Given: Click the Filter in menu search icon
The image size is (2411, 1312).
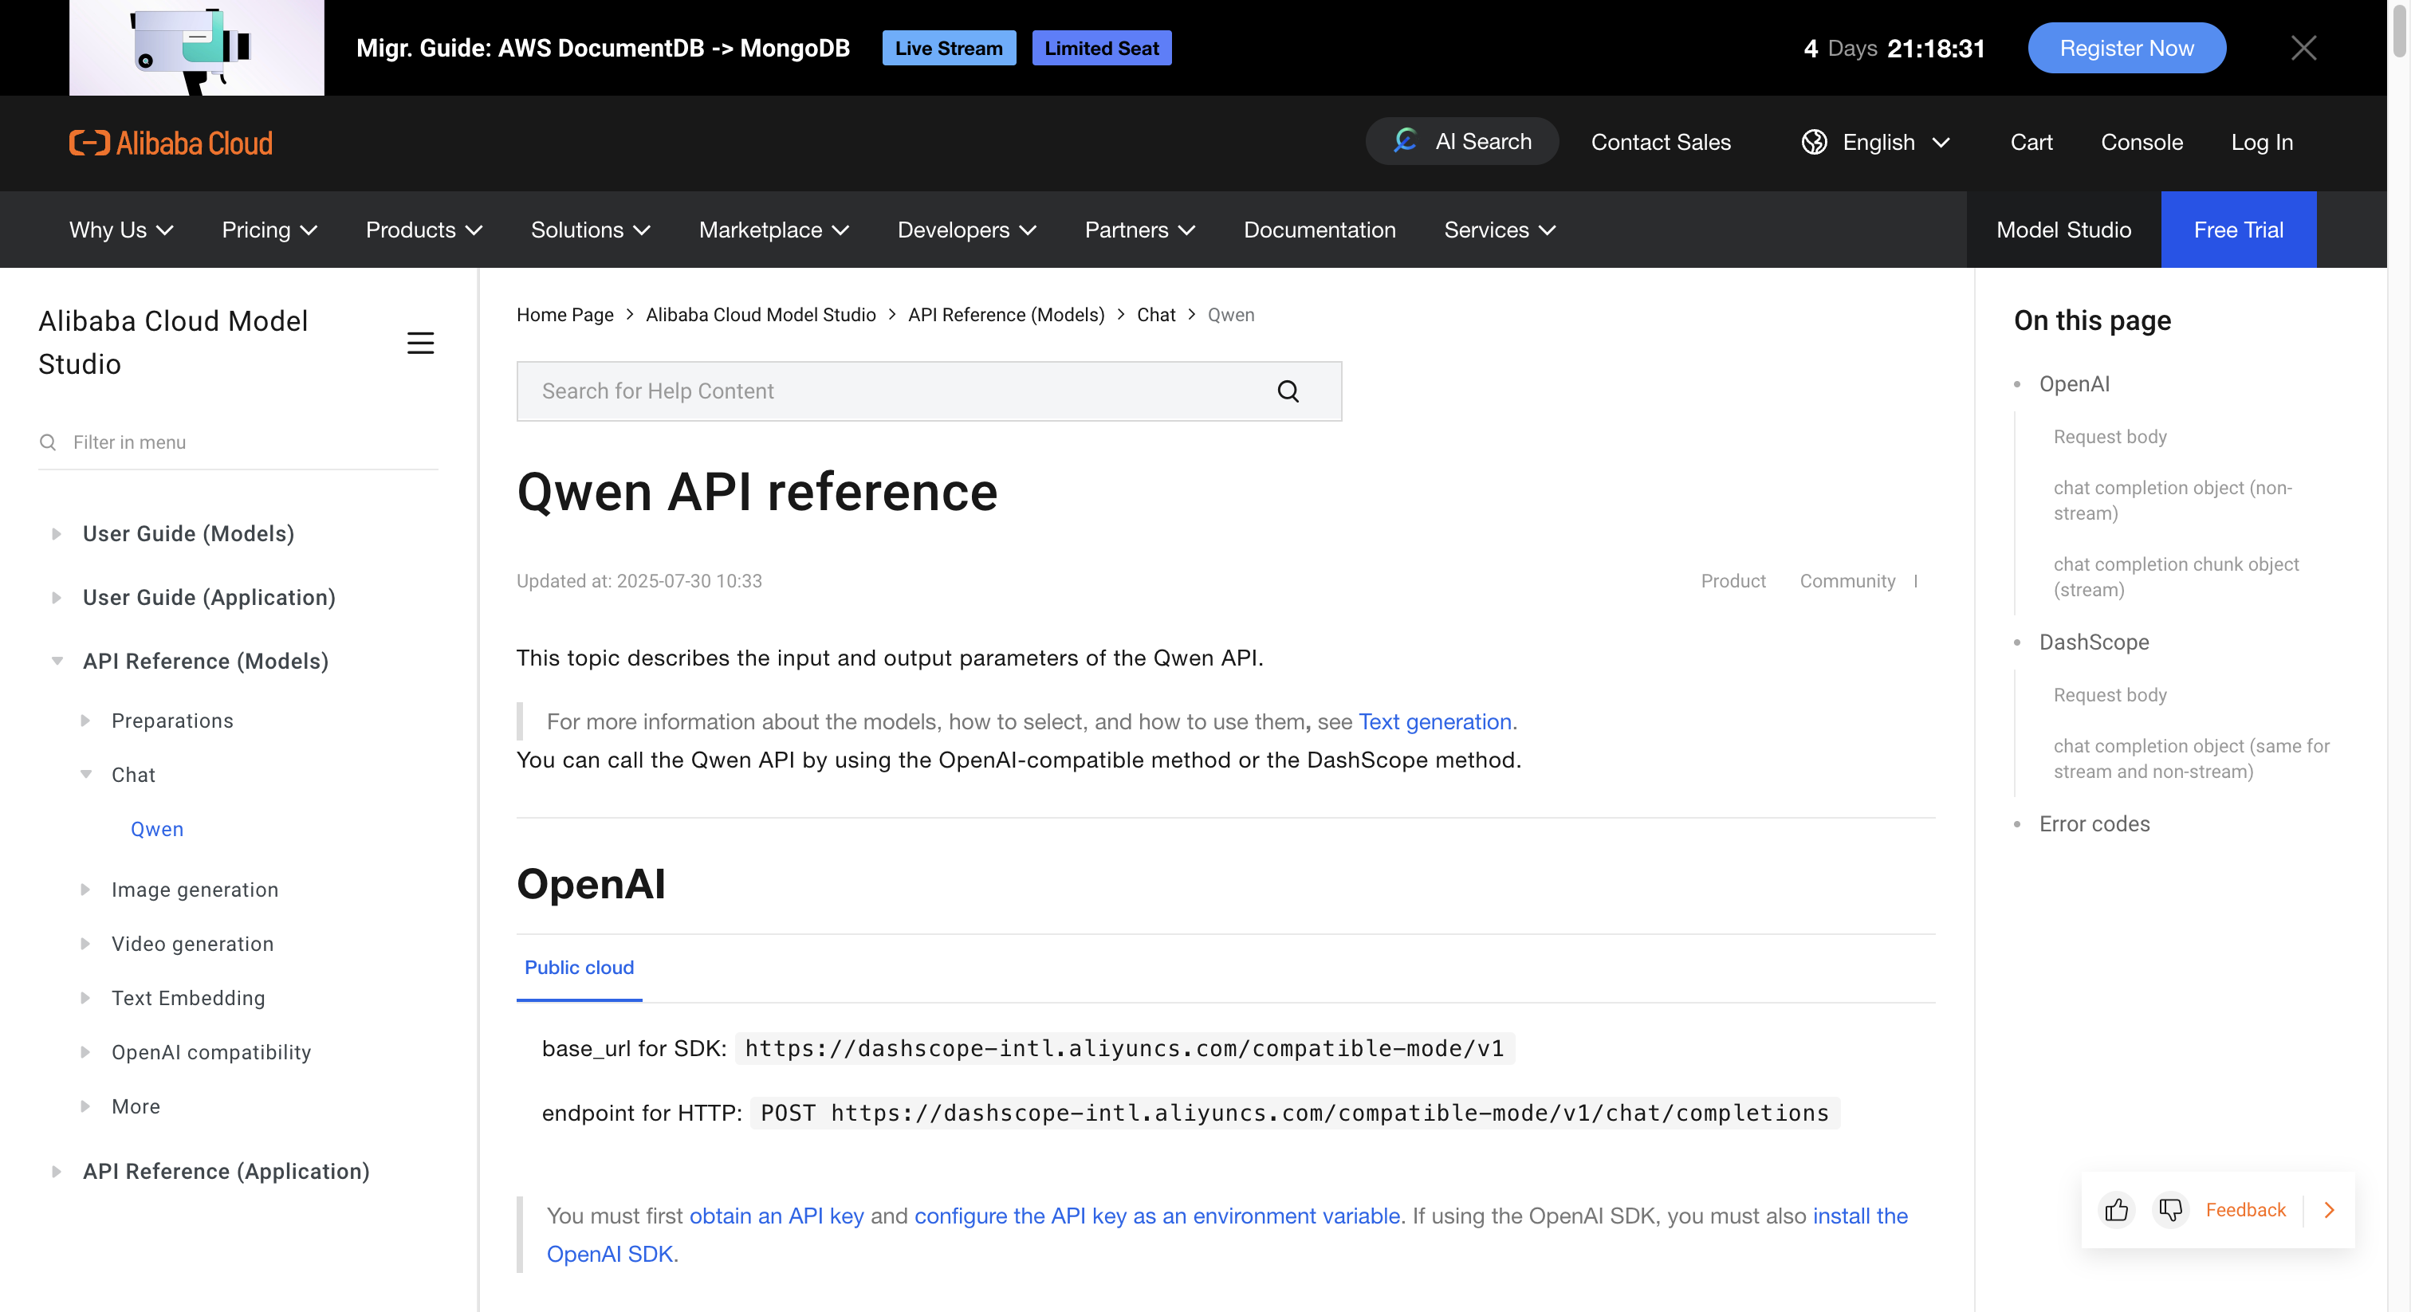Looking at the screenshot, I should (x=48, y=442).
